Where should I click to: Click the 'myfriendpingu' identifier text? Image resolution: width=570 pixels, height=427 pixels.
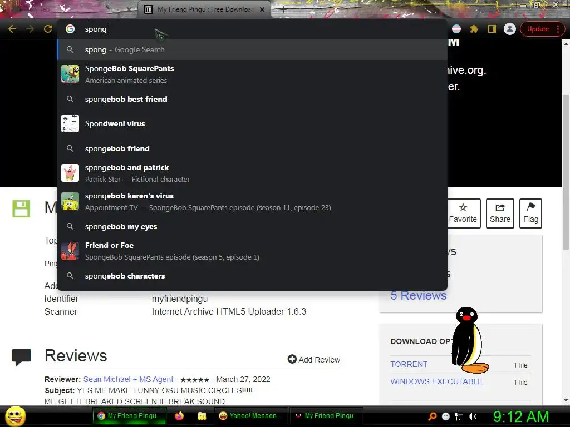[180, 299]
